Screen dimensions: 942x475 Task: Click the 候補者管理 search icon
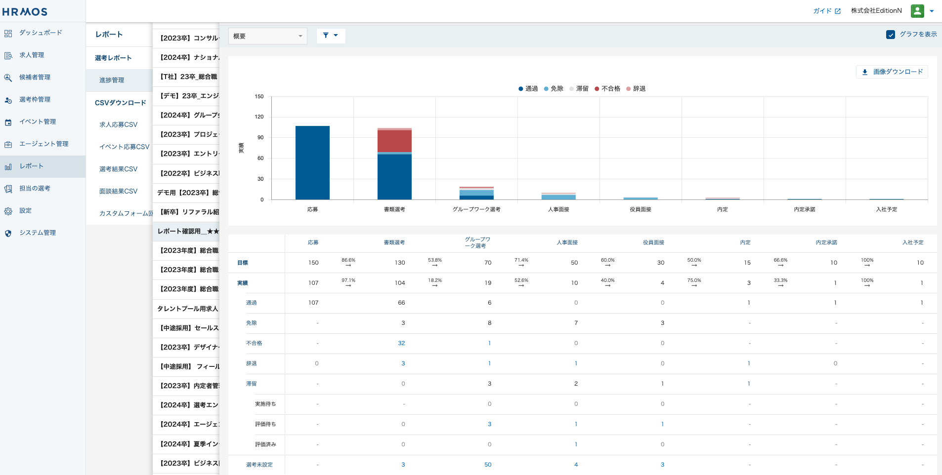coord(8,78)
